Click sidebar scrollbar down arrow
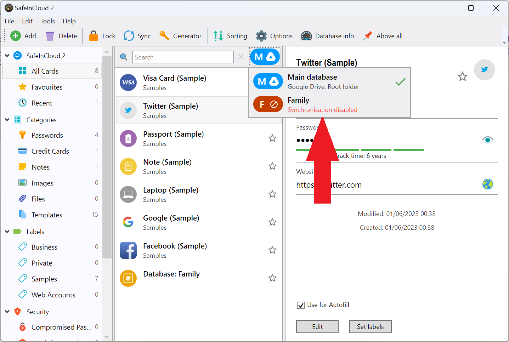 click(107, 337)
